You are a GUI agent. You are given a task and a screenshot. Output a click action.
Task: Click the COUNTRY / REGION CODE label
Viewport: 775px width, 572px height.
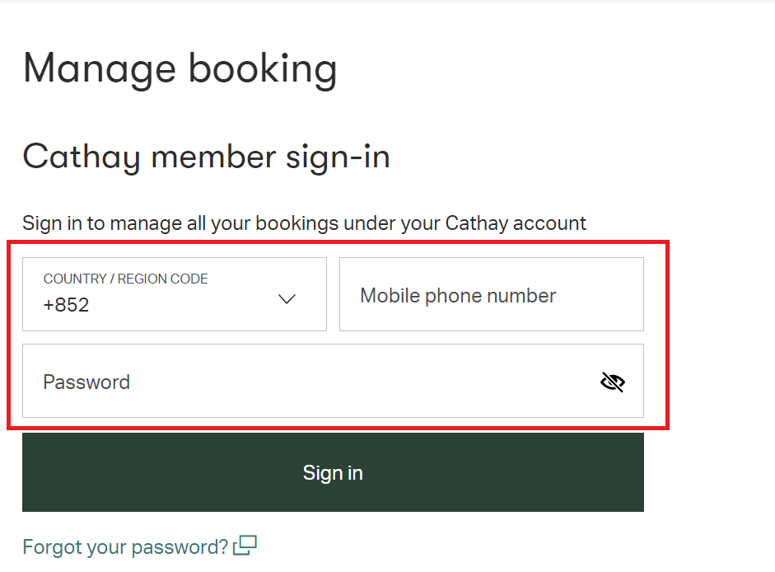point(125,279)
